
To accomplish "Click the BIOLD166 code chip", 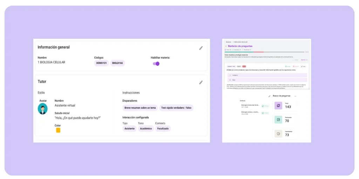I will [117, 63].
